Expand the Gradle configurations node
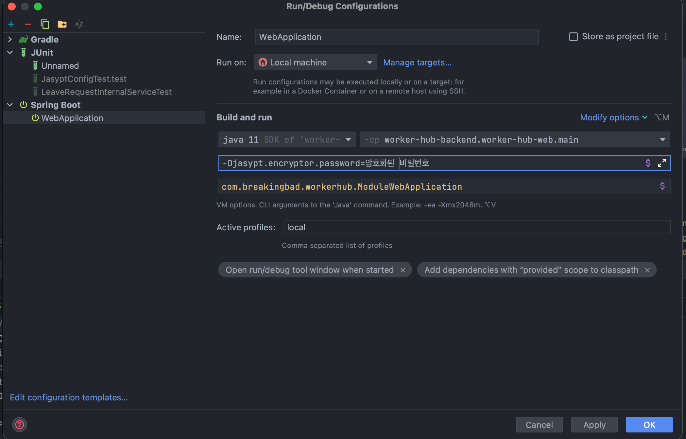 pyautogui.click(x=10, y=40)
